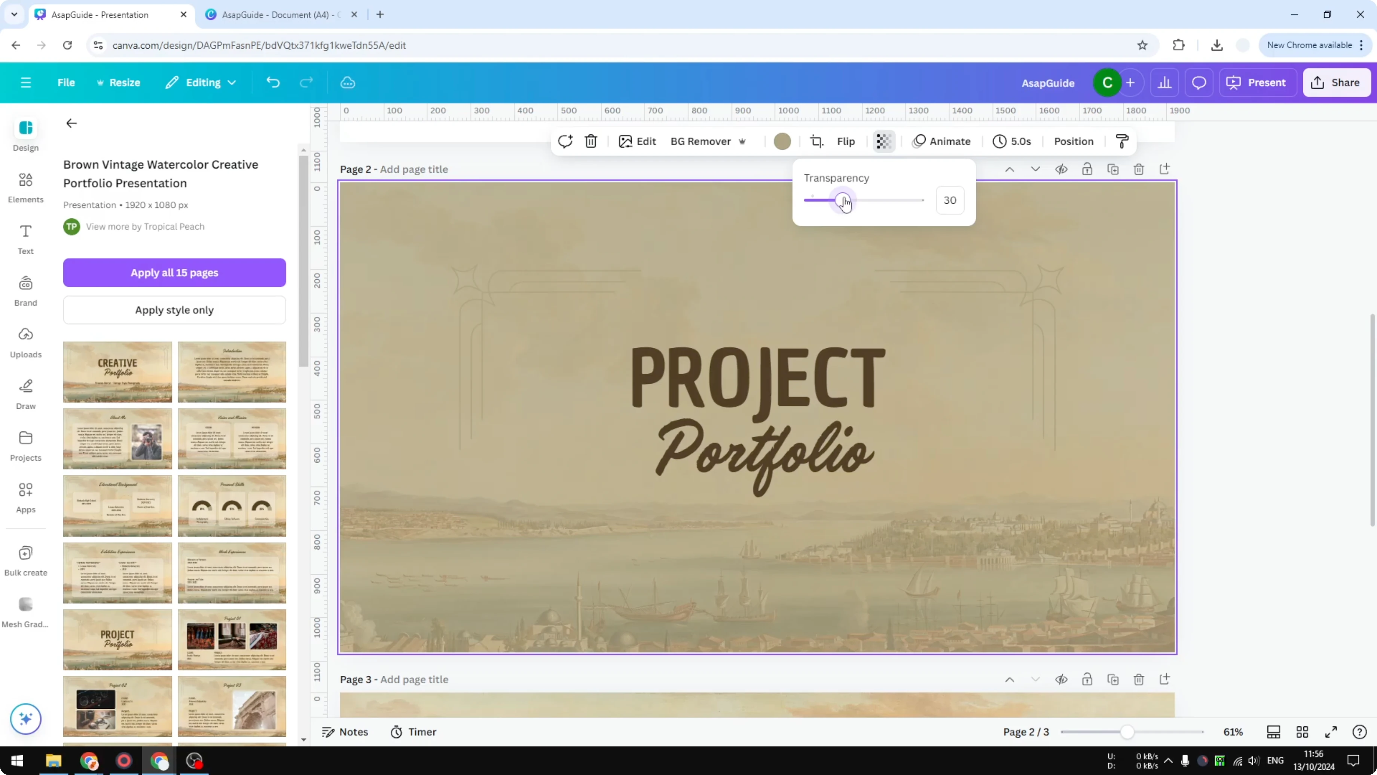Open the Uploads panel
Image resolution: width=1377 pixels, height=775 pixels.
25,342
